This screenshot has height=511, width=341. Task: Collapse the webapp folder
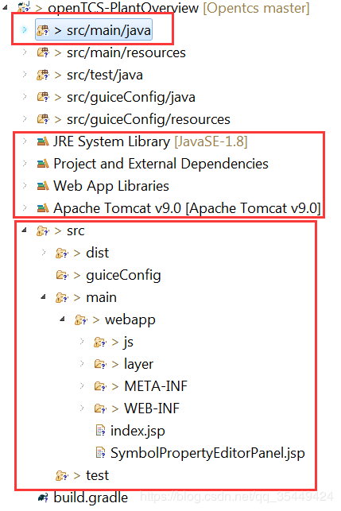62,319
